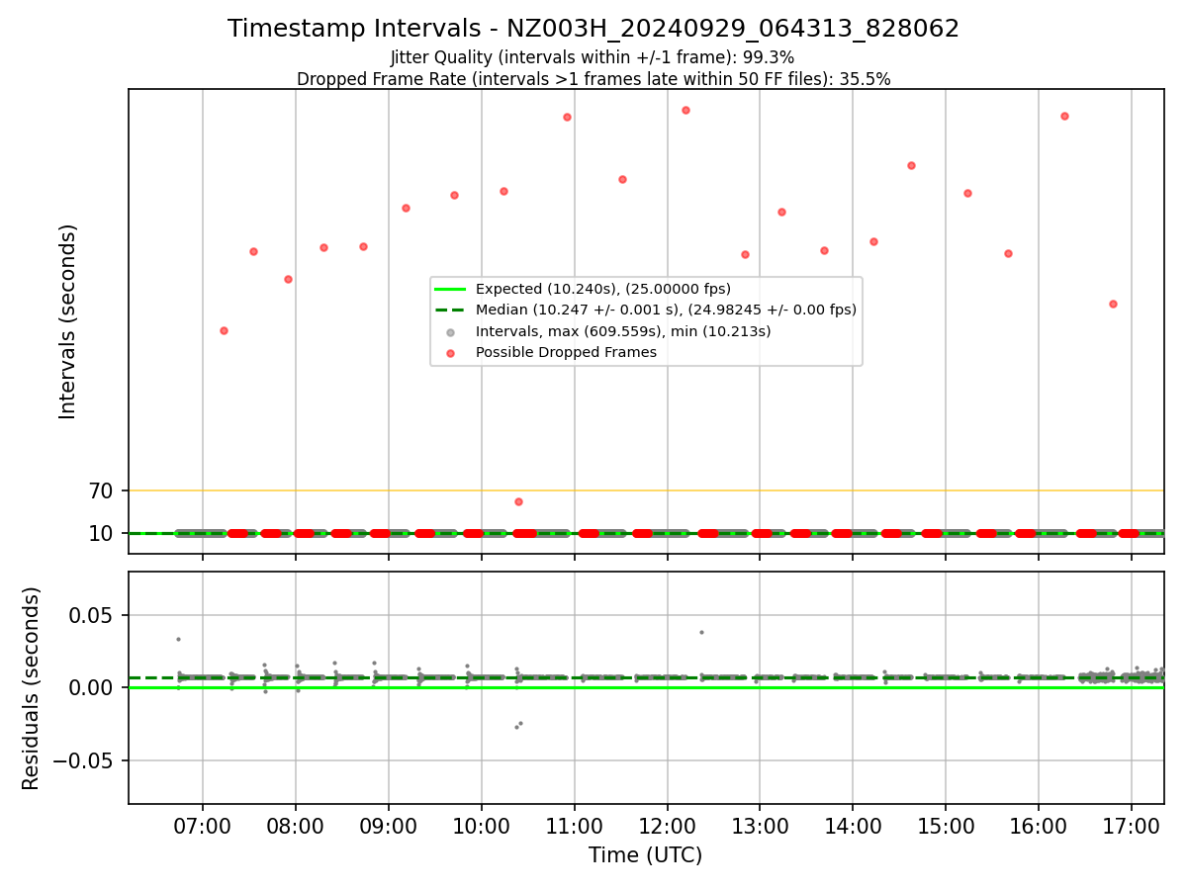The width and height of the screenshot is (1187, 890).
Task: Click the Possible Dropped Frames legend label
Action: coord(566,352)
